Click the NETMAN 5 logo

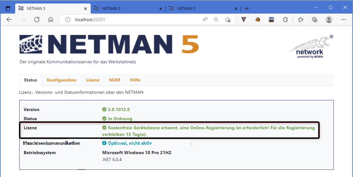(109, 44)
